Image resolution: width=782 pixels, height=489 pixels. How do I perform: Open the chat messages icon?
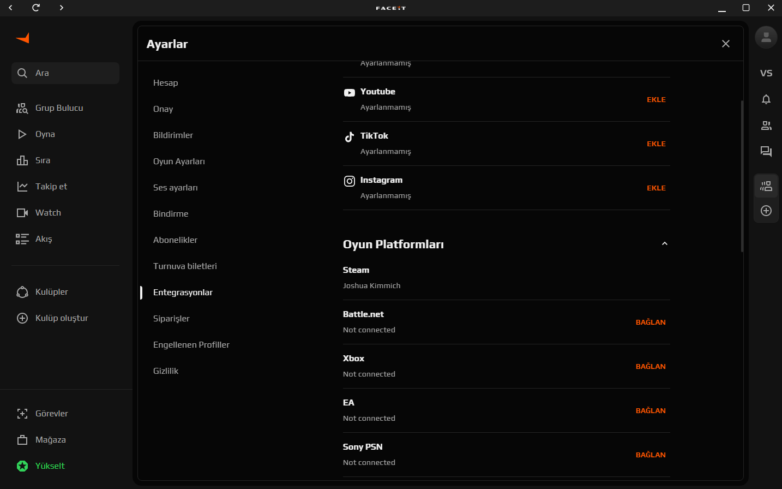(x=766, y=152)
